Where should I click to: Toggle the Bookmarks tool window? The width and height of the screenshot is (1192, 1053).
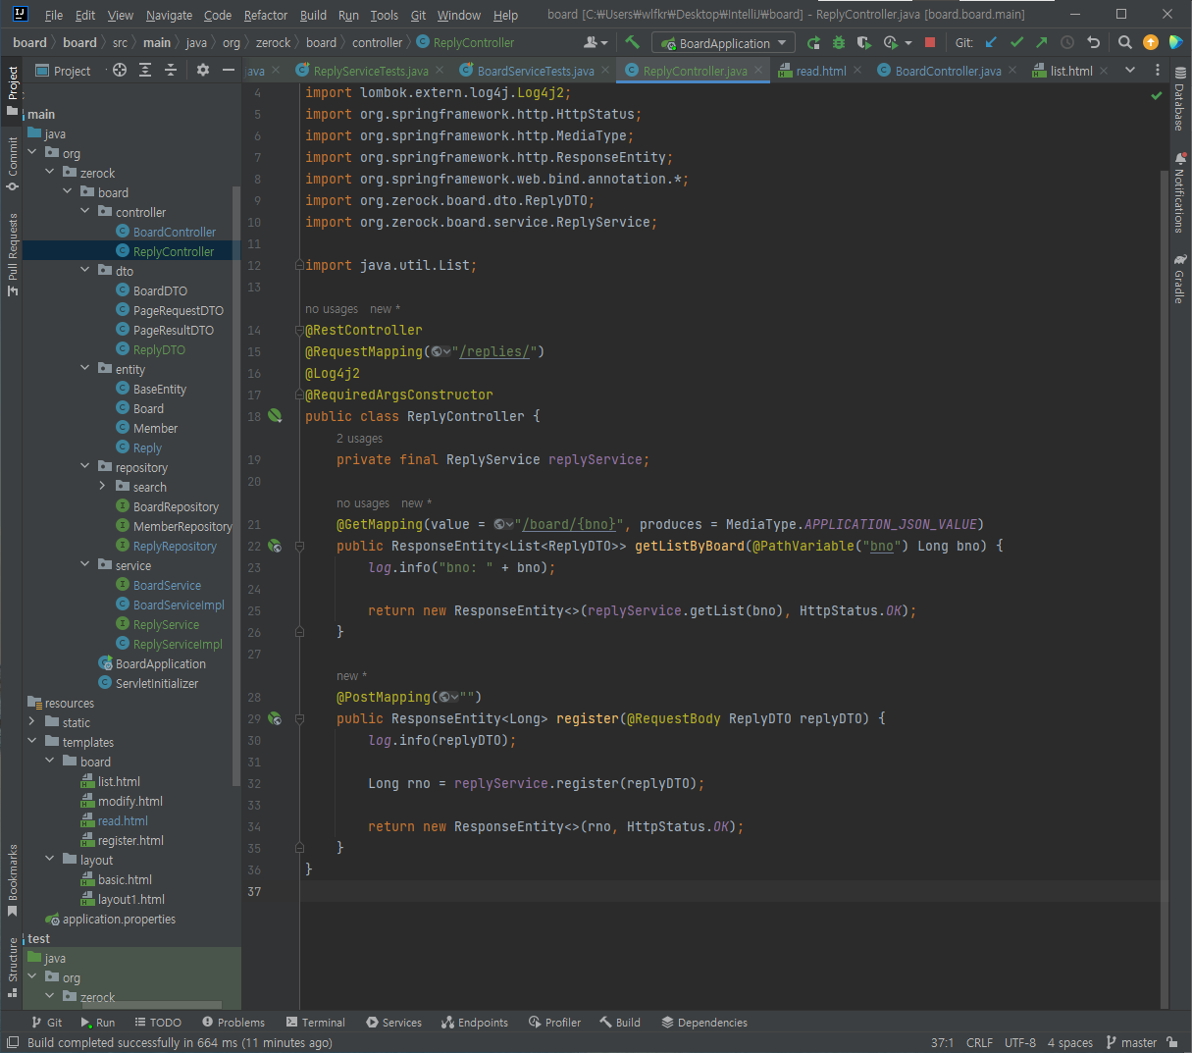tap(12, 880)
